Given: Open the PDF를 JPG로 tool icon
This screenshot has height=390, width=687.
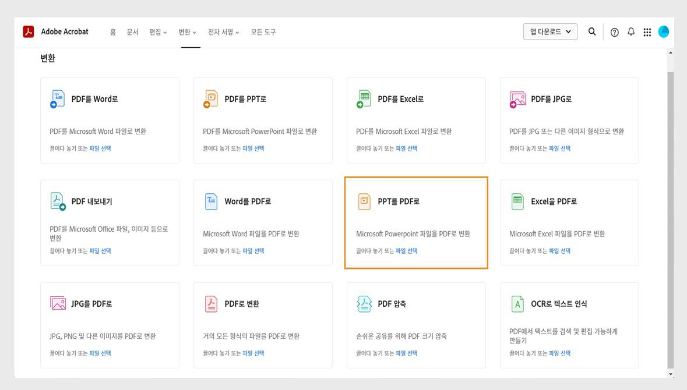Looking at the screenshot, I should [517, 98].
